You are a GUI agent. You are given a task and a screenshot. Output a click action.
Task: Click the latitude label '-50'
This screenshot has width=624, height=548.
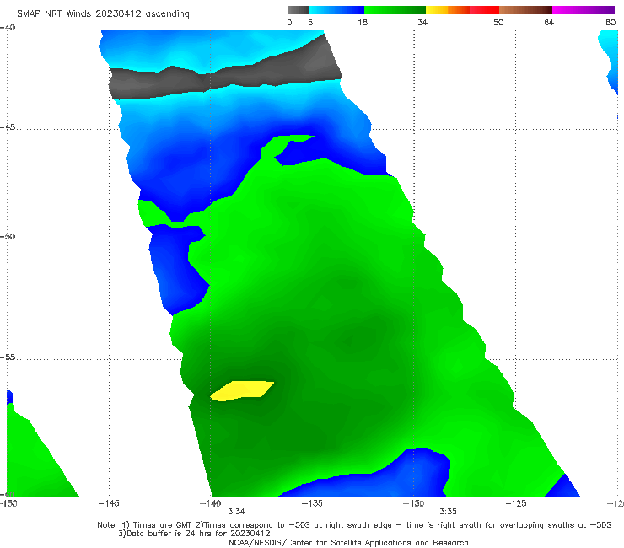point(8,236)
